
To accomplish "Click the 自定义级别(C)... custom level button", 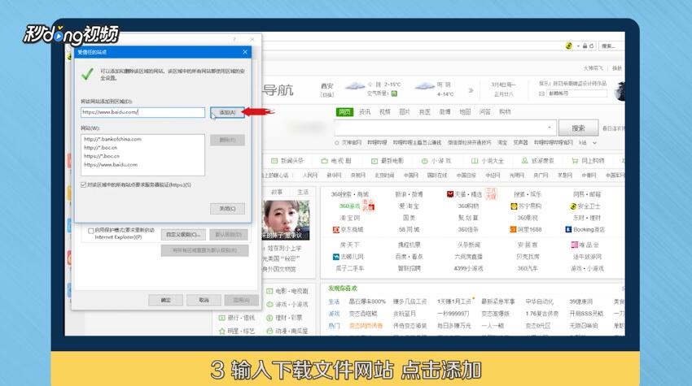I will pos(183,234).
